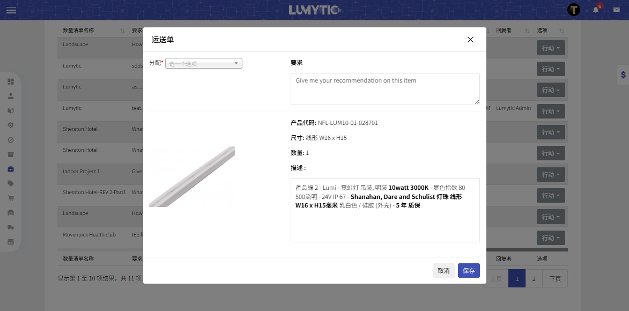Click the delivery truck icon in the sidebar
629x311 pixels.
pos(11,227)
